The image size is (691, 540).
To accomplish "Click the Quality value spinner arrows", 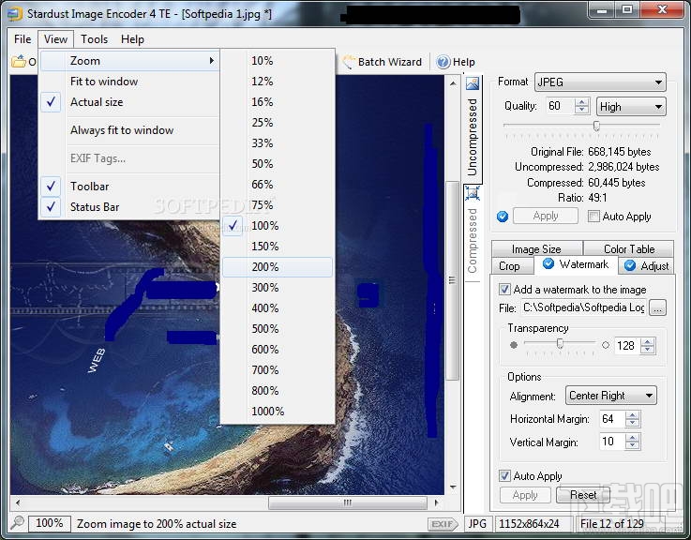I will pos(581,106).
